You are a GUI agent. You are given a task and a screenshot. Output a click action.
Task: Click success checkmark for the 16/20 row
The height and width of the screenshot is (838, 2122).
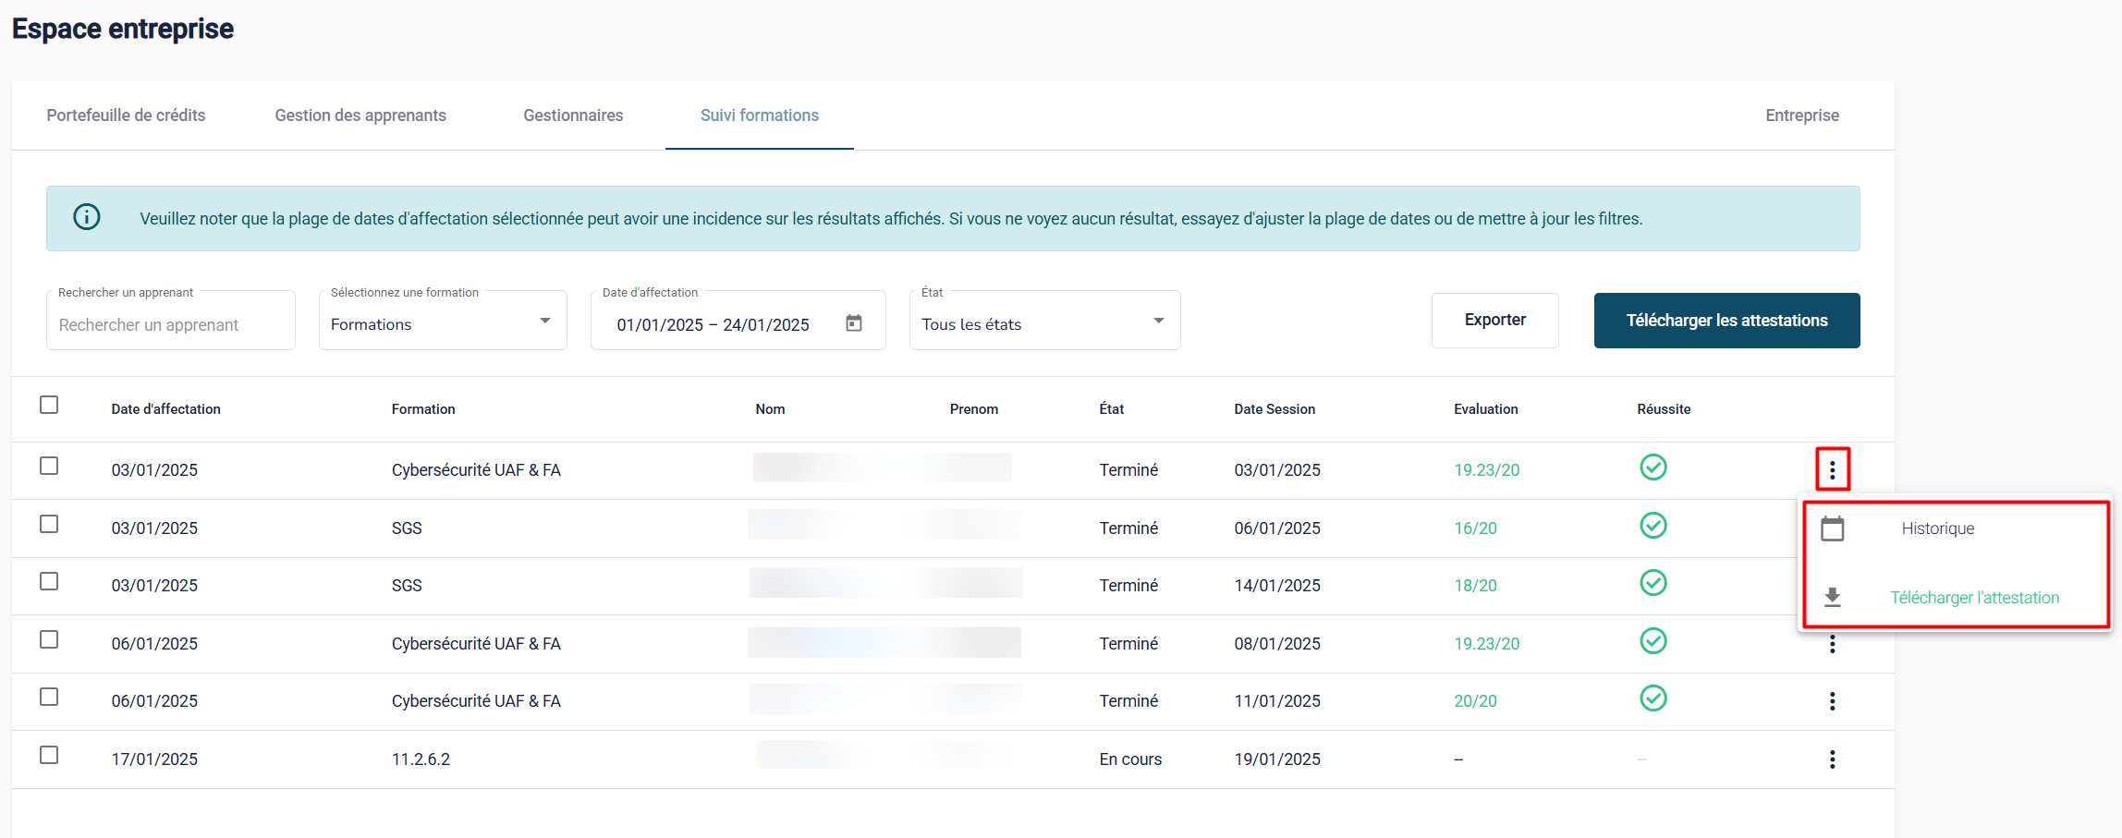tap(1652, 526)
